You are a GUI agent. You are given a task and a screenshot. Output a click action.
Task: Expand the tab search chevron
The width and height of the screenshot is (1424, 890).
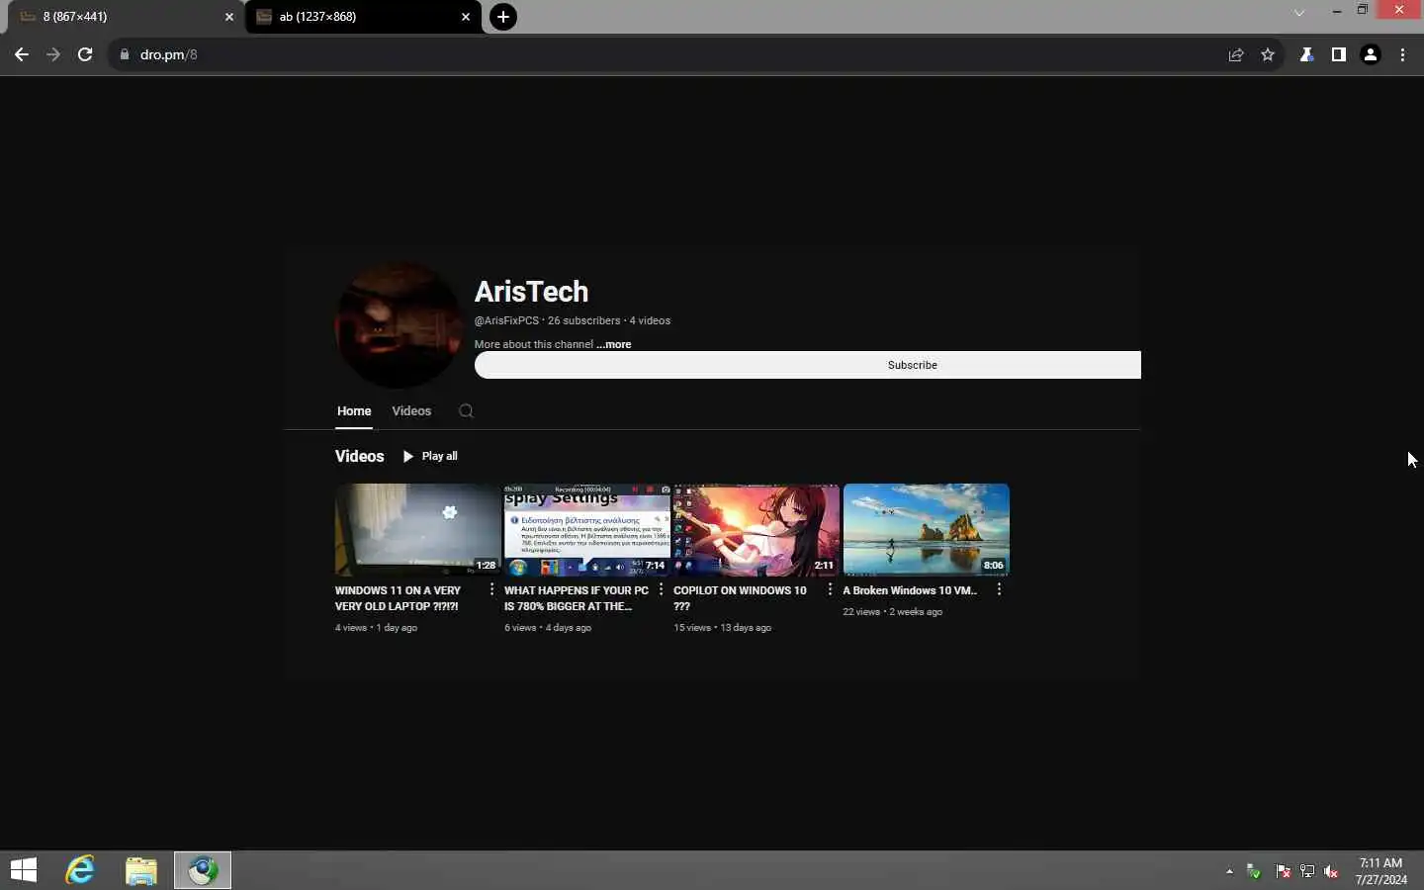coord(1299,13)
